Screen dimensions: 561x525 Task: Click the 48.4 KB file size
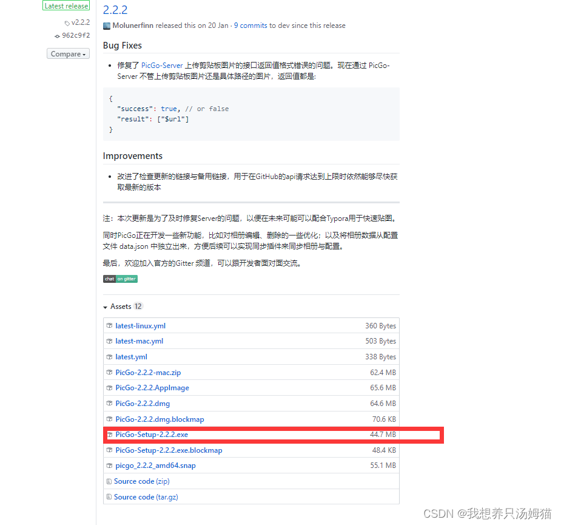(x=384, y=450)
